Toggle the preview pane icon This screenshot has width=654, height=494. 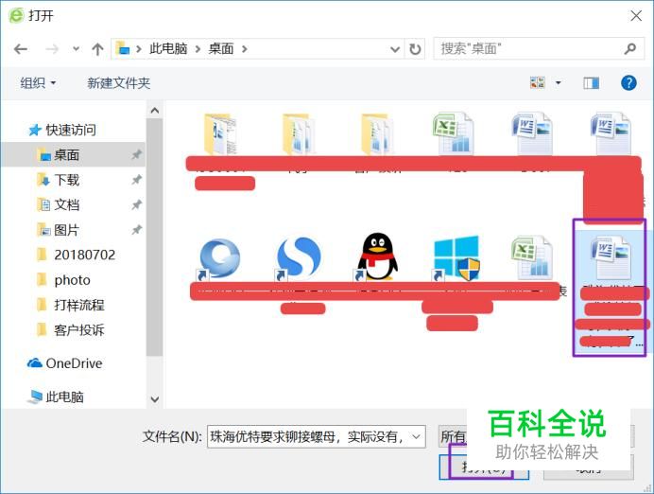(591, 83)
